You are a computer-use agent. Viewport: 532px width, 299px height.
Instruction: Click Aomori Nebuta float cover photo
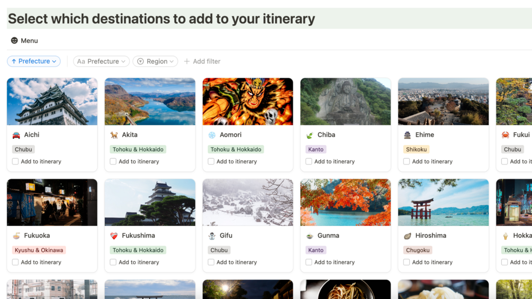248,102
